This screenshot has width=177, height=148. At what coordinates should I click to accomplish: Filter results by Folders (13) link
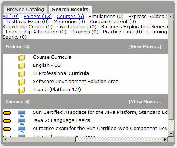click(x=38, y=17)
